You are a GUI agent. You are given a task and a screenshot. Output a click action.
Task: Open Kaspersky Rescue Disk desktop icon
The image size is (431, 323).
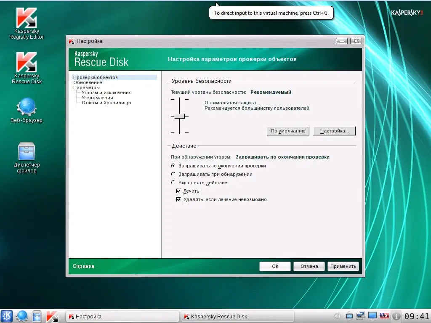[x=27, y=68]
